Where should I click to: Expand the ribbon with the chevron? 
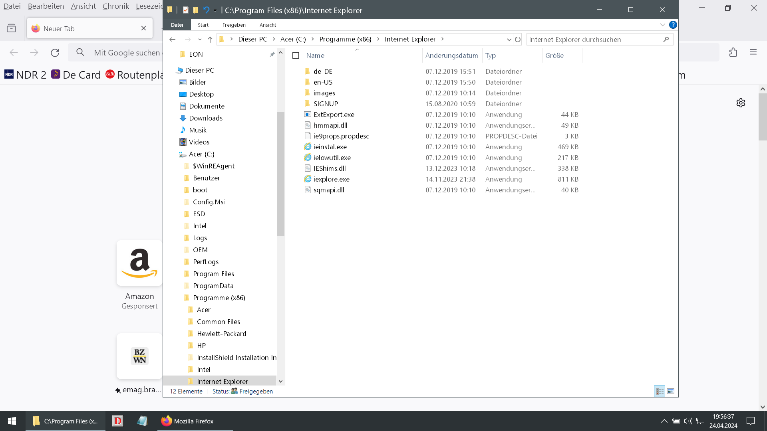point(662,25)
